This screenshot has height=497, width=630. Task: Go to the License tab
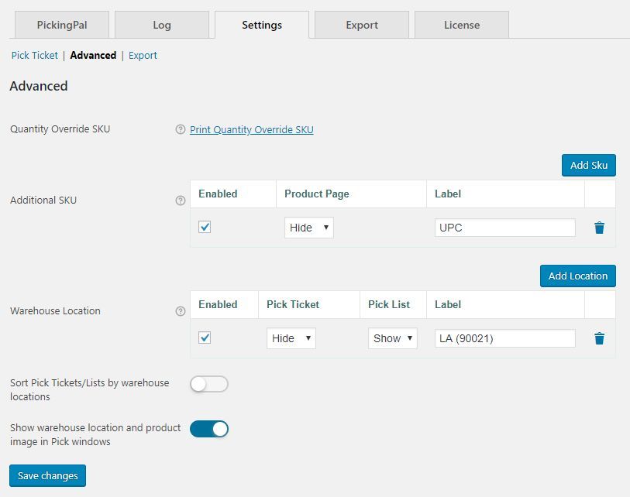[x=462, y=25]
